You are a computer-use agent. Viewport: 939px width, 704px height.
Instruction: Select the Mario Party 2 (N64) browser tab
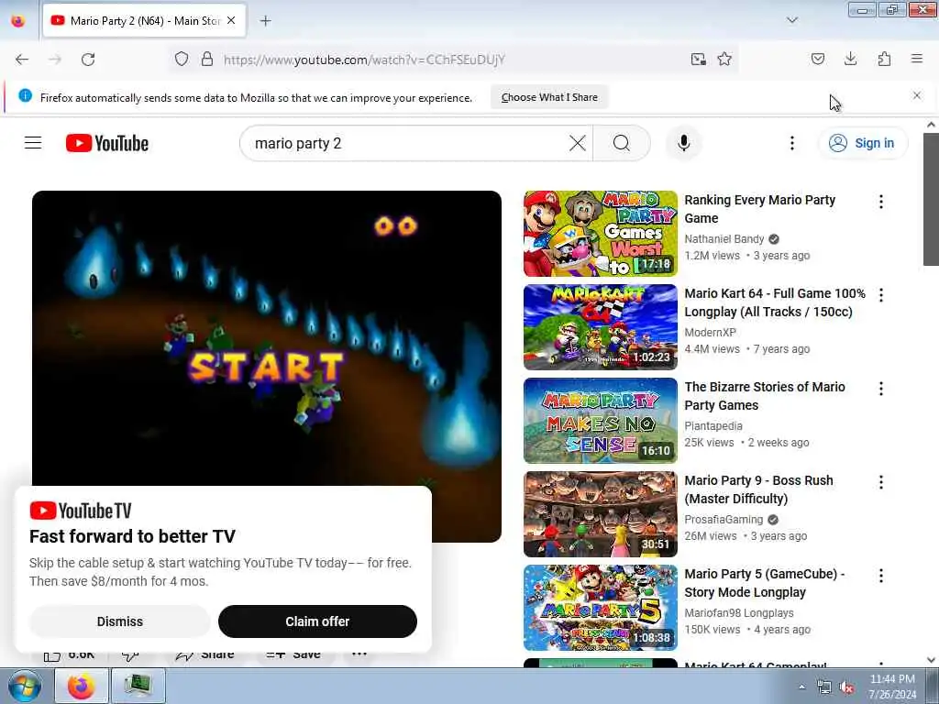pos(144,20)
